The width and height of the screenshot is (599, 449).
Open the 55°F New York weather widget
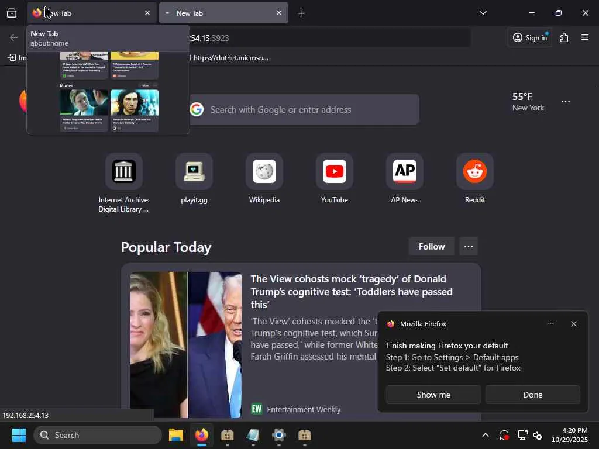528,102
